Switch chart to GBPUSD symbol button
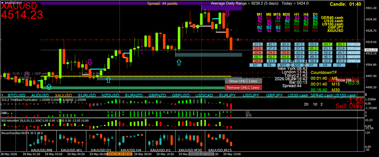This screenshot has width=379, height=157. [181, 95]
